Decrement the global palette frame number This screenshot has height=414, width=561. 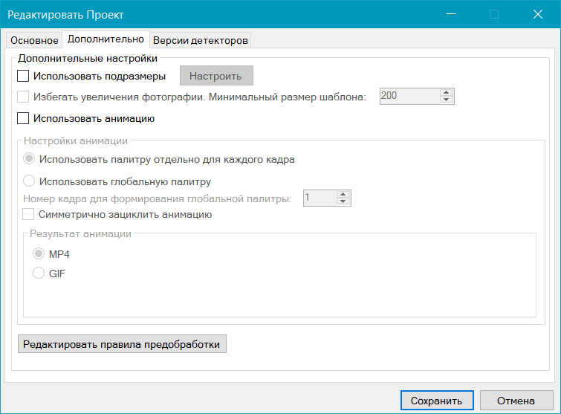point(343,201)
